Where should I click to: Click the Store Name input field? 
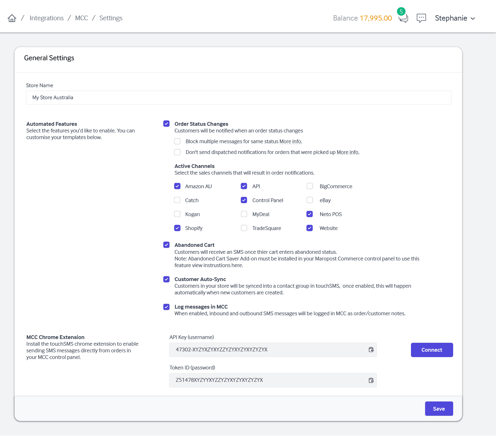click(238, 98)
